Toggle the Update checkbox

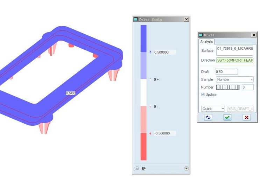(203, 95)
